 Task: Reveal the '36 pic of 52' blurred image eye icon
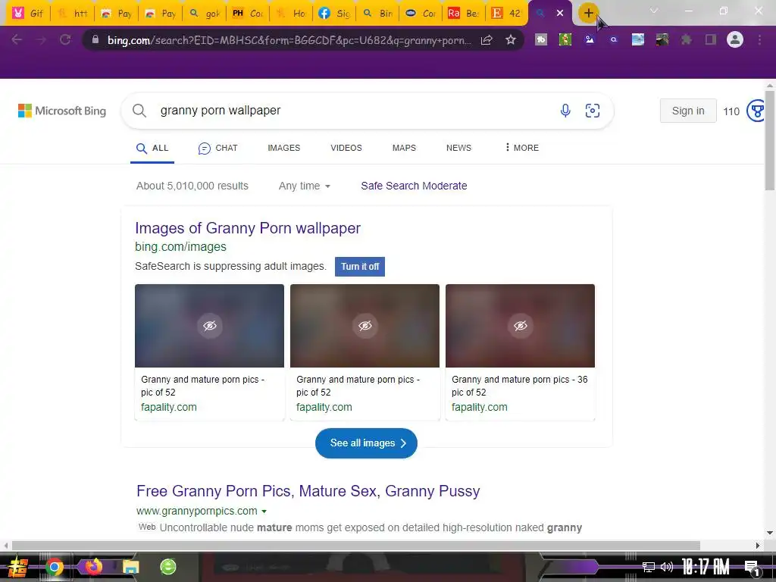pos(521,326)
